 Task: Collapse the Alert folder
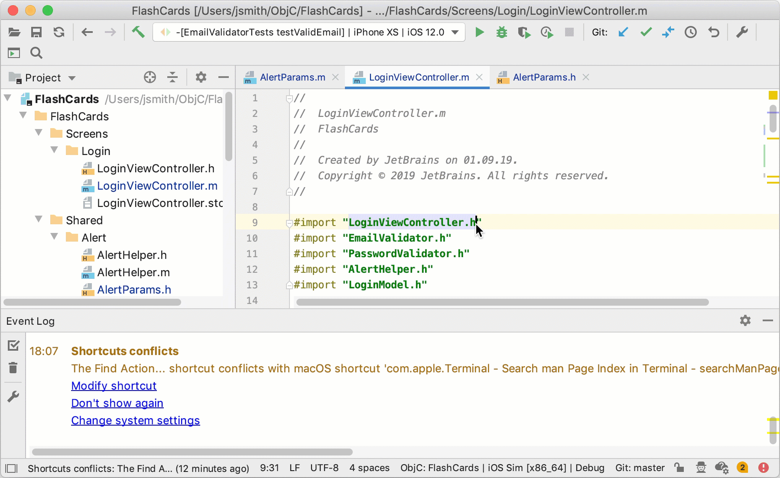55,237
